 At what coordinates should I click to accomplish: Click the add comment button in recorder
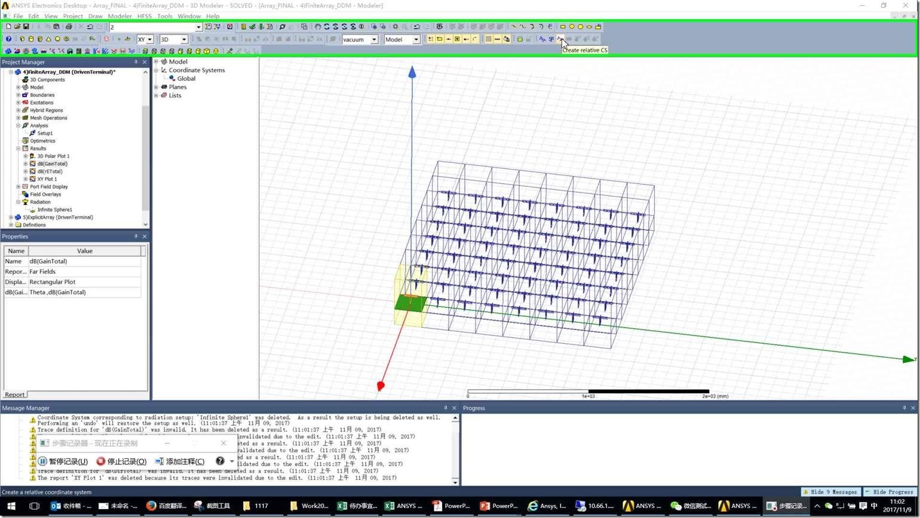(179, 461)
